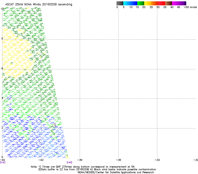Click the ASCAT 25KM NOAA Winds title
The width and height of the screenshot is (198, 174).
(39, 5)
